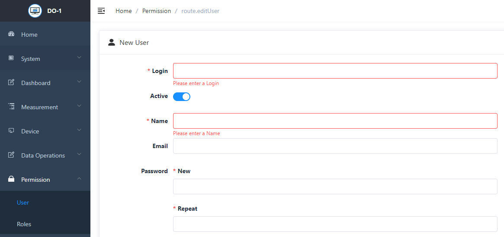The height and width of the screenshot is (237, 504).
Task: Click the Dashboard edit icon
Action: pos(12,82)
